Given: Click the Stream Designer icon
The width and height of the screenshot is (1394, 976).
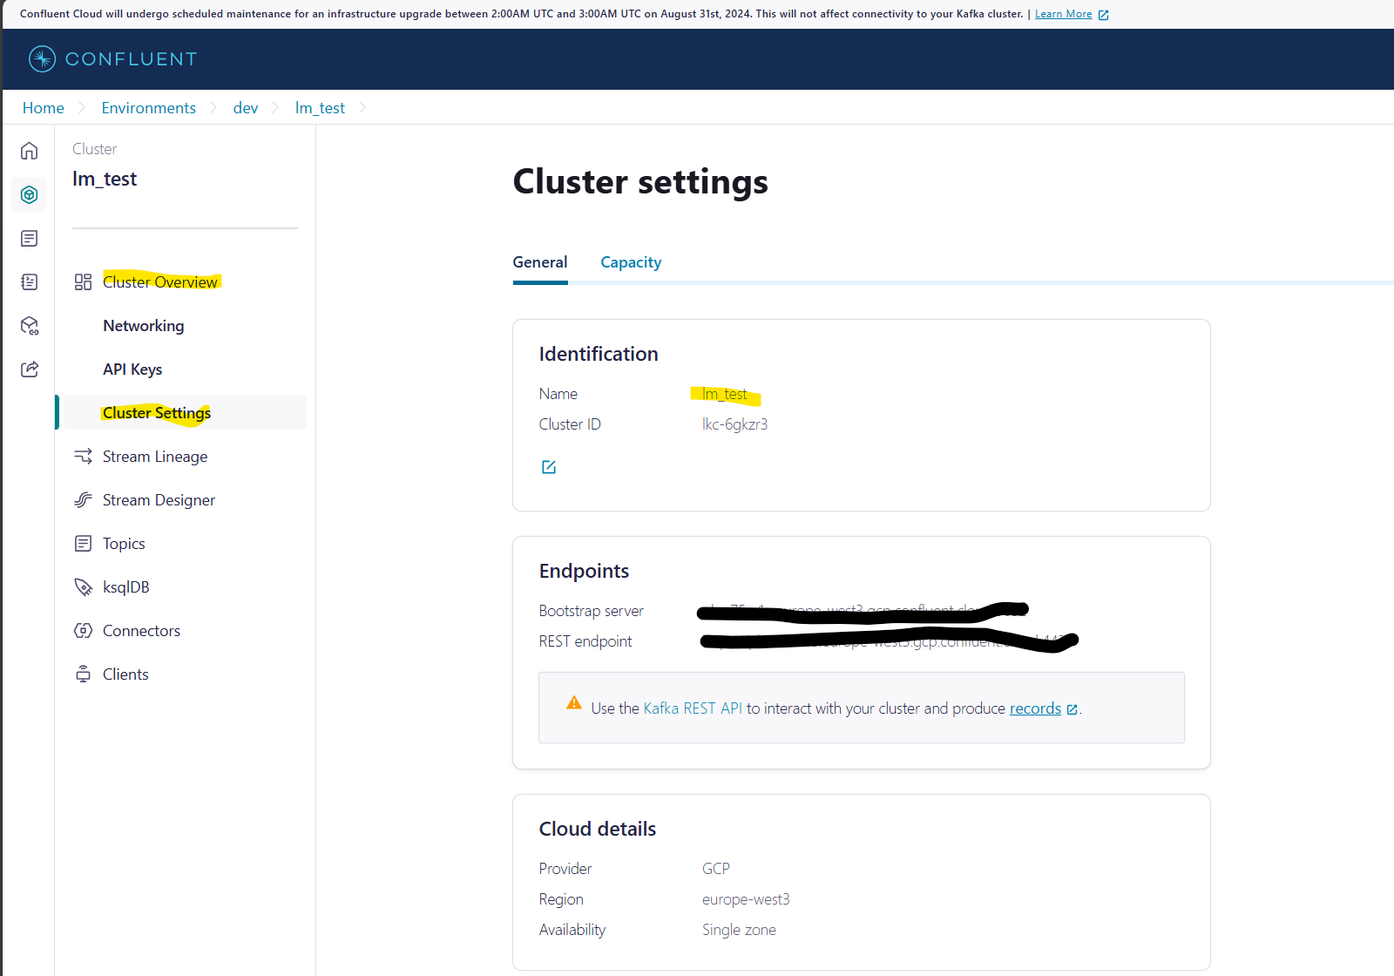Looking at the screenshot, I should pos(83,499).
